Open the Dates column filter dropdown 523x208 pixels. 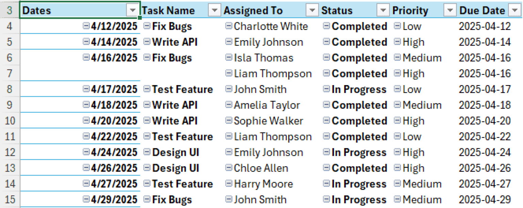tap(133, 10)
